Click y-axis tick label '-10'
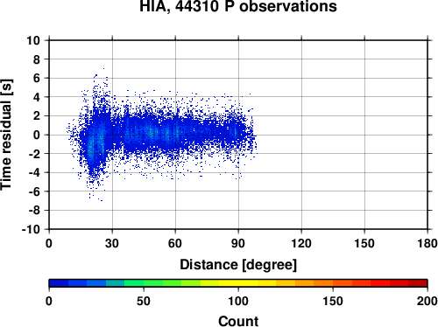Image resolution: width=438 pixels, height=327 pixels. (x=31, y=229)
